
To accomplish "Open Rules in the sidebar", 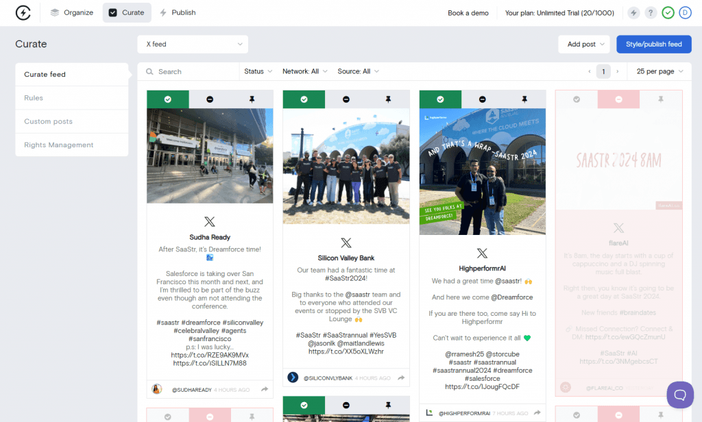I will (71, 98).
